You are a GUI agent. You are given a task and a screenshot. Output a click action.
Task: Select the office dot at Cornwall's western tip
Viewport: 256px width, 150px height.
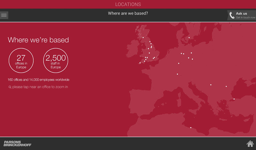click(x=140, y=63)
